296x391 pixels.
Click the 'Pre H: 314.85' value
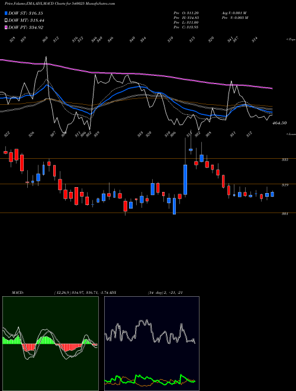(x=186, y=18)
